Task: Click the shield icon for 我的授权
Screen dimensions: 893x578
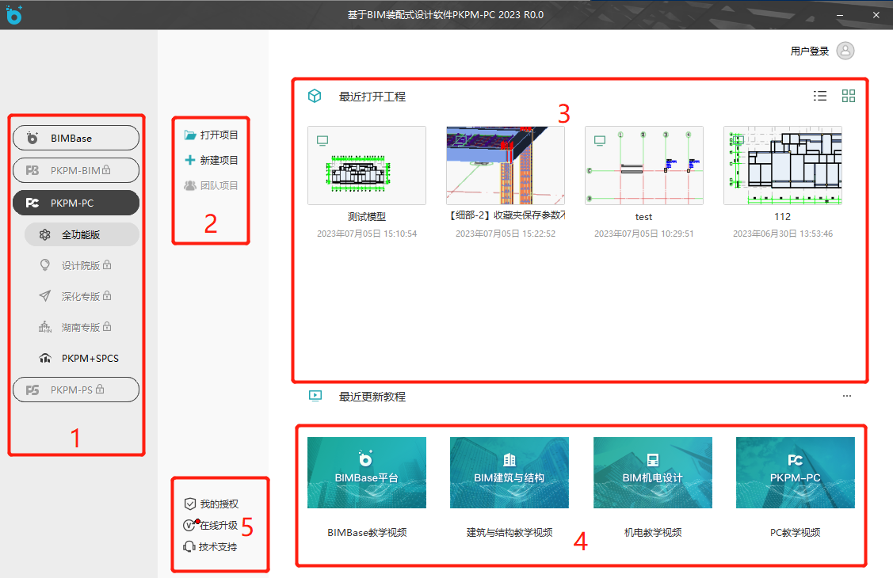Action: point(190,504)
